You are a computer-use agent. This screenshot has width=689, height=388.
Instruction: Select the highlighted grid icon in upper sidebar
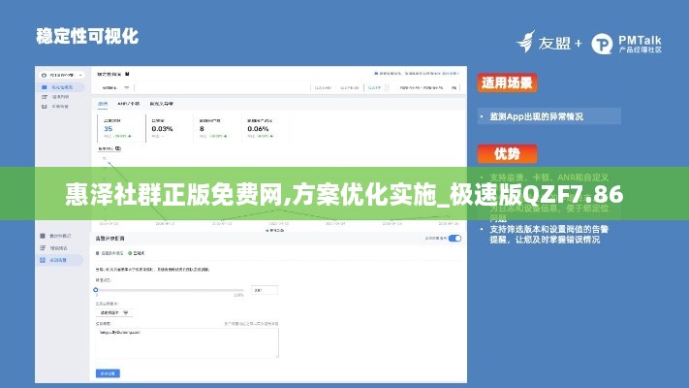(x=44, y=87)
